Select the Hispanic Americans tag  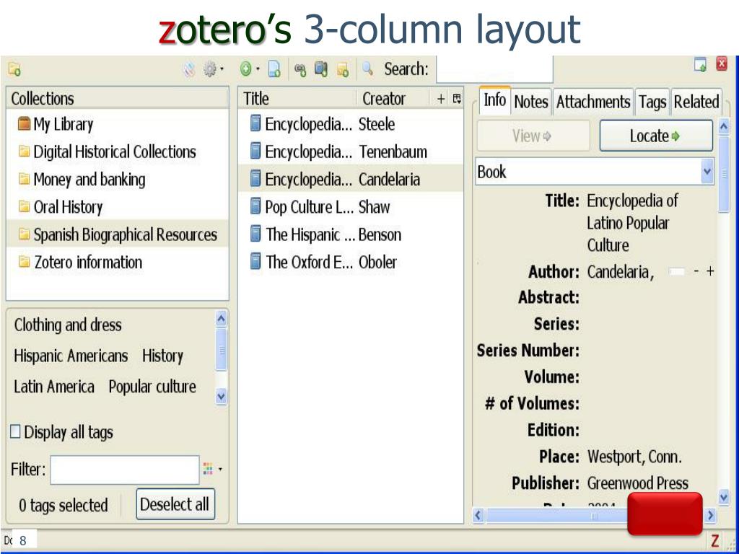coord(71,355)
